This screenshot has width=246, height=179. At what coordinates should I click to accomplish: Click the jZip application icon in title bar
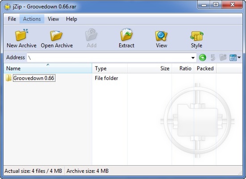click(7, 7)
